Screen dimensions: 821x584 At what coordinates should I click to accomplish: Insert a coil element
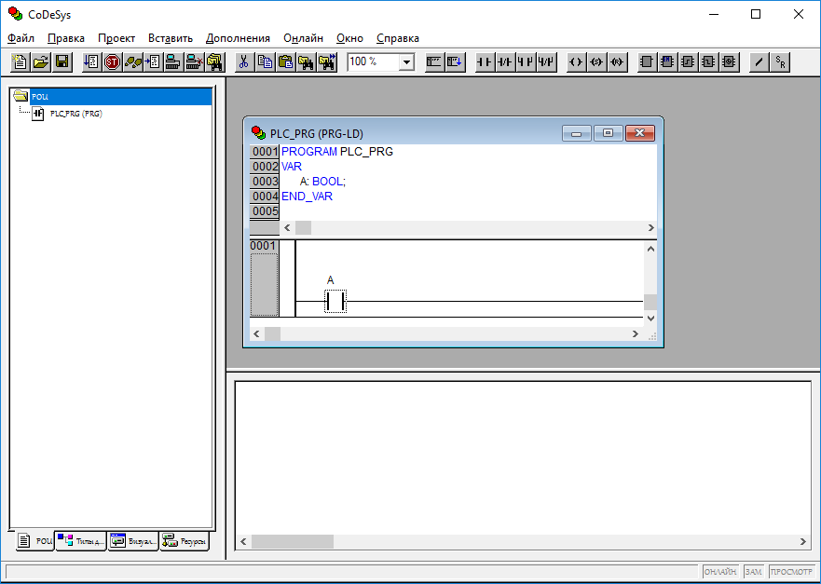[575, 62]
